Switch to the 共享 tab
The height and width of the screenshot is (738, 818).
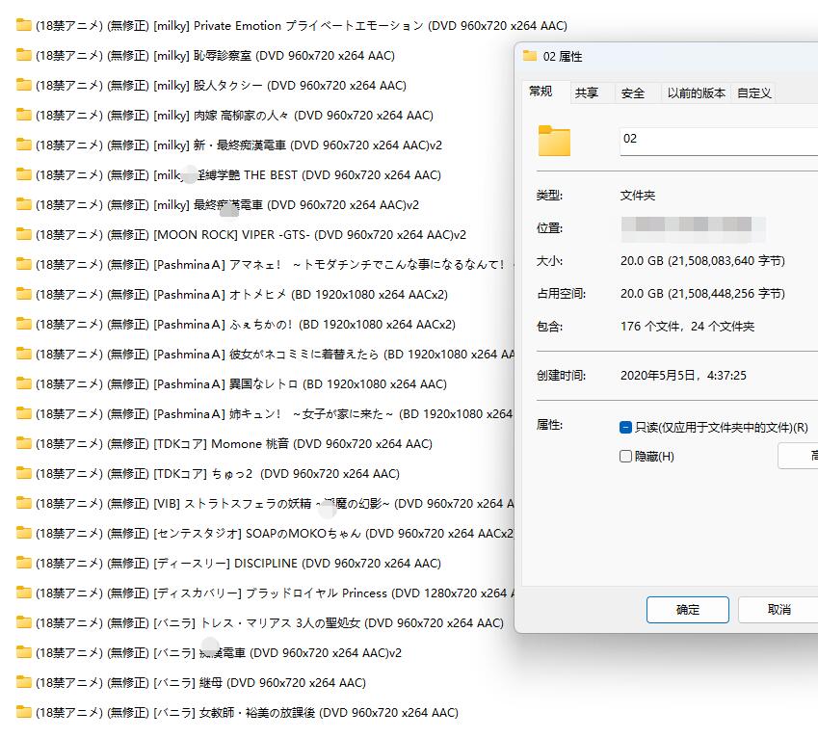coord(587,93)
